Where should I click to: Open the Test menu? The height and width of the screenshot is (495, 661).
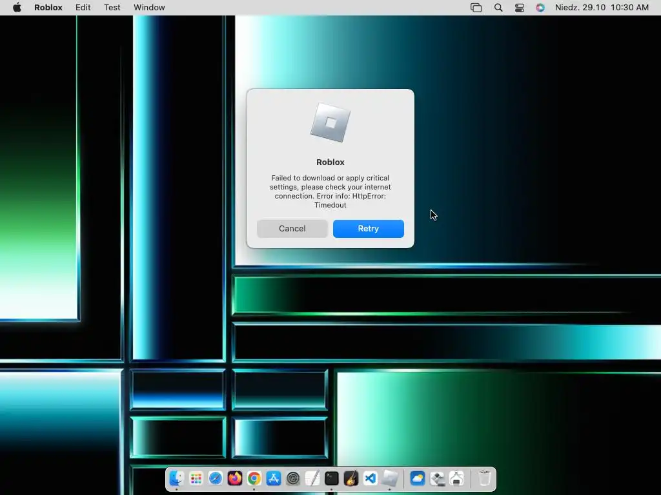[x=112, y=8]
